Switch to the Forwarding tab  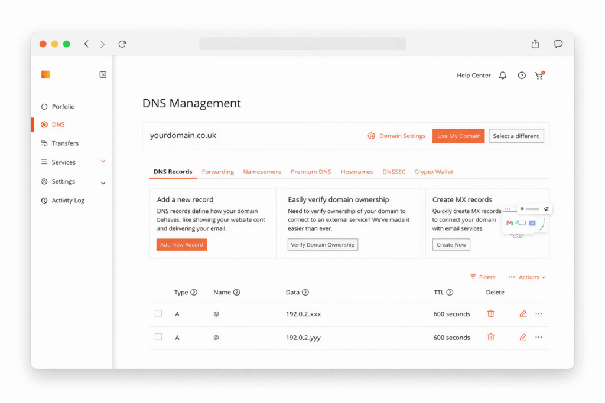[x=217, y=172]
